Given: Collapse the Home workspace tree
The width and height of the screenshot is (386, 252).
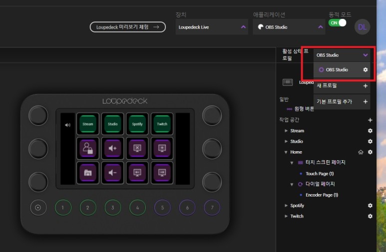Looking at the screenshot, I should (286, 152).
